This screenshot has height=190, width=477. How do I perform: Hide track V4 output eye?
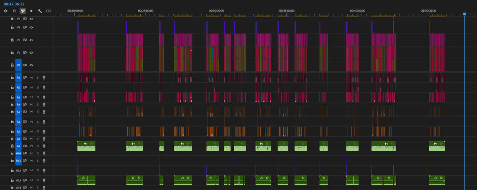(31, 27)
